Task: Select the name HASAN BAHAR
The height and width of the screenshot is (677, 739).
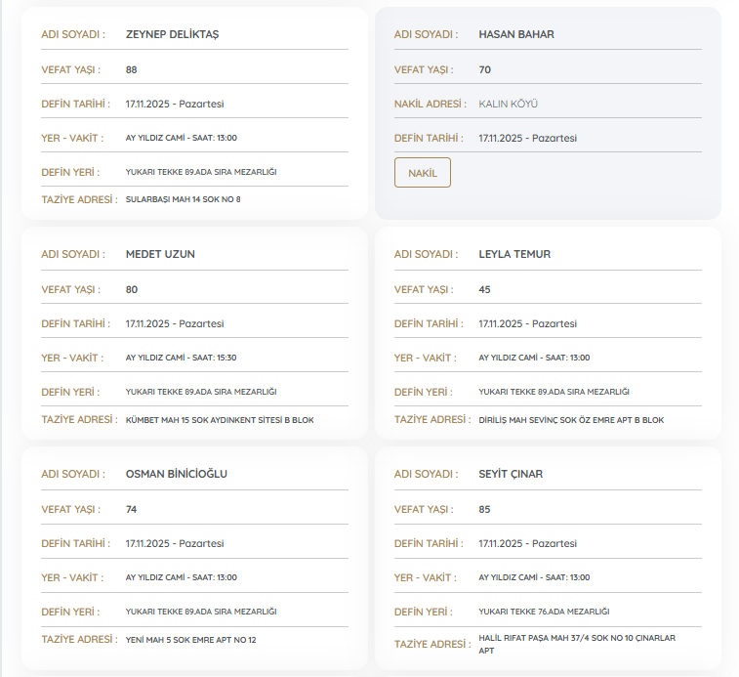Action: [x=515, y=34]
